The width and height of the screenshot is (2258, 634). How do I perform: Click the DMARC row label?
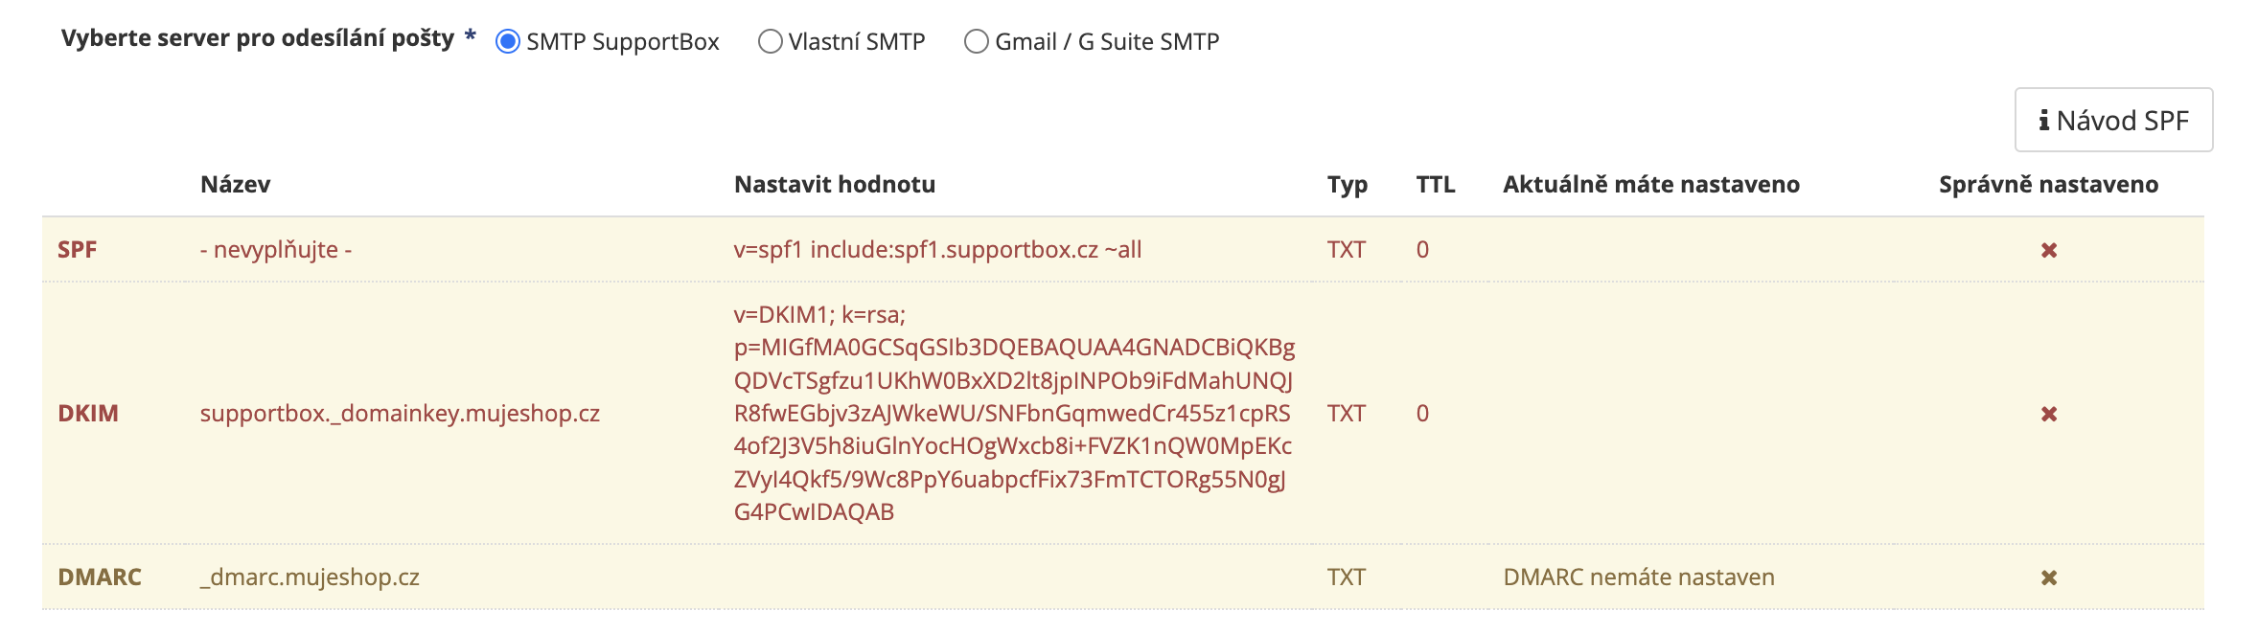(100, 577)
